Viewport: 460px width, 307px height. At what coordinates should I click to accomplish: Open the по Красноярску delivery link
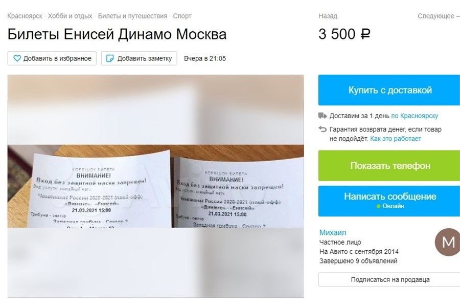pos(415,116)
